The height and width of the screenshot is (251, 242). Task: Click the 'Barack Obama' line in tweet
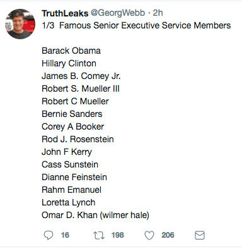coord(71,51)
